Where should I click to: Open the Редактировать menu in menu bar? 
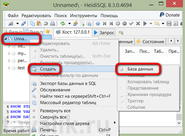click(x=36, y=16)
